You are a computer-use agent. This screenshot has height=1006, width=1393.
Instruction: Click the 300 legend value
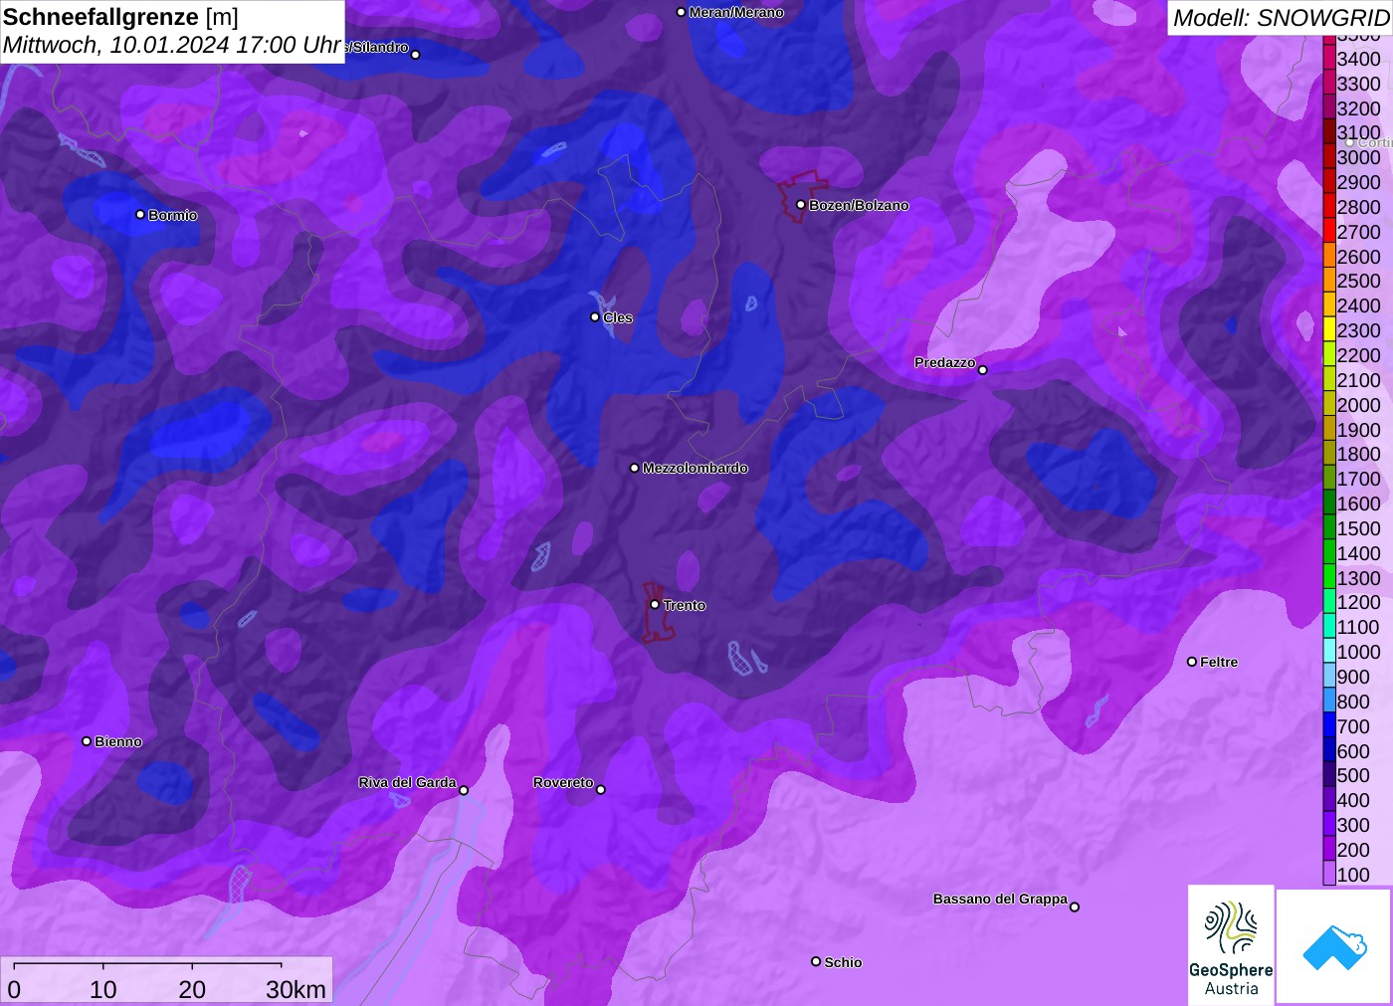(1353, 825)
